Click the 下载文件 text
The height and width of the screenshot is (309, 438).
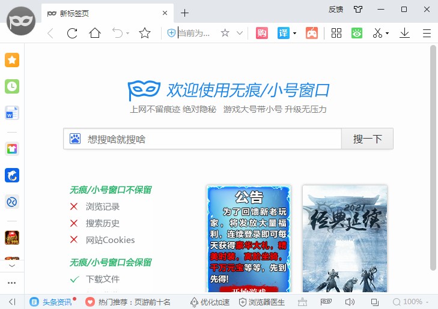[103, 279]
